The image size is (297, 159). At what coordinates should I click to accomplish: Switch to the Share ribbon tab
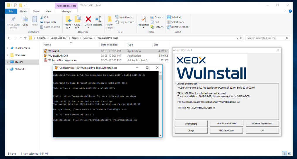click(x=36, y=11)
